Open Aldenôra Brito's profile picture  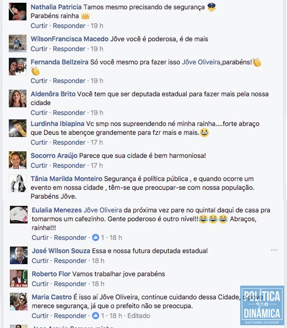[x=18, y=99]
